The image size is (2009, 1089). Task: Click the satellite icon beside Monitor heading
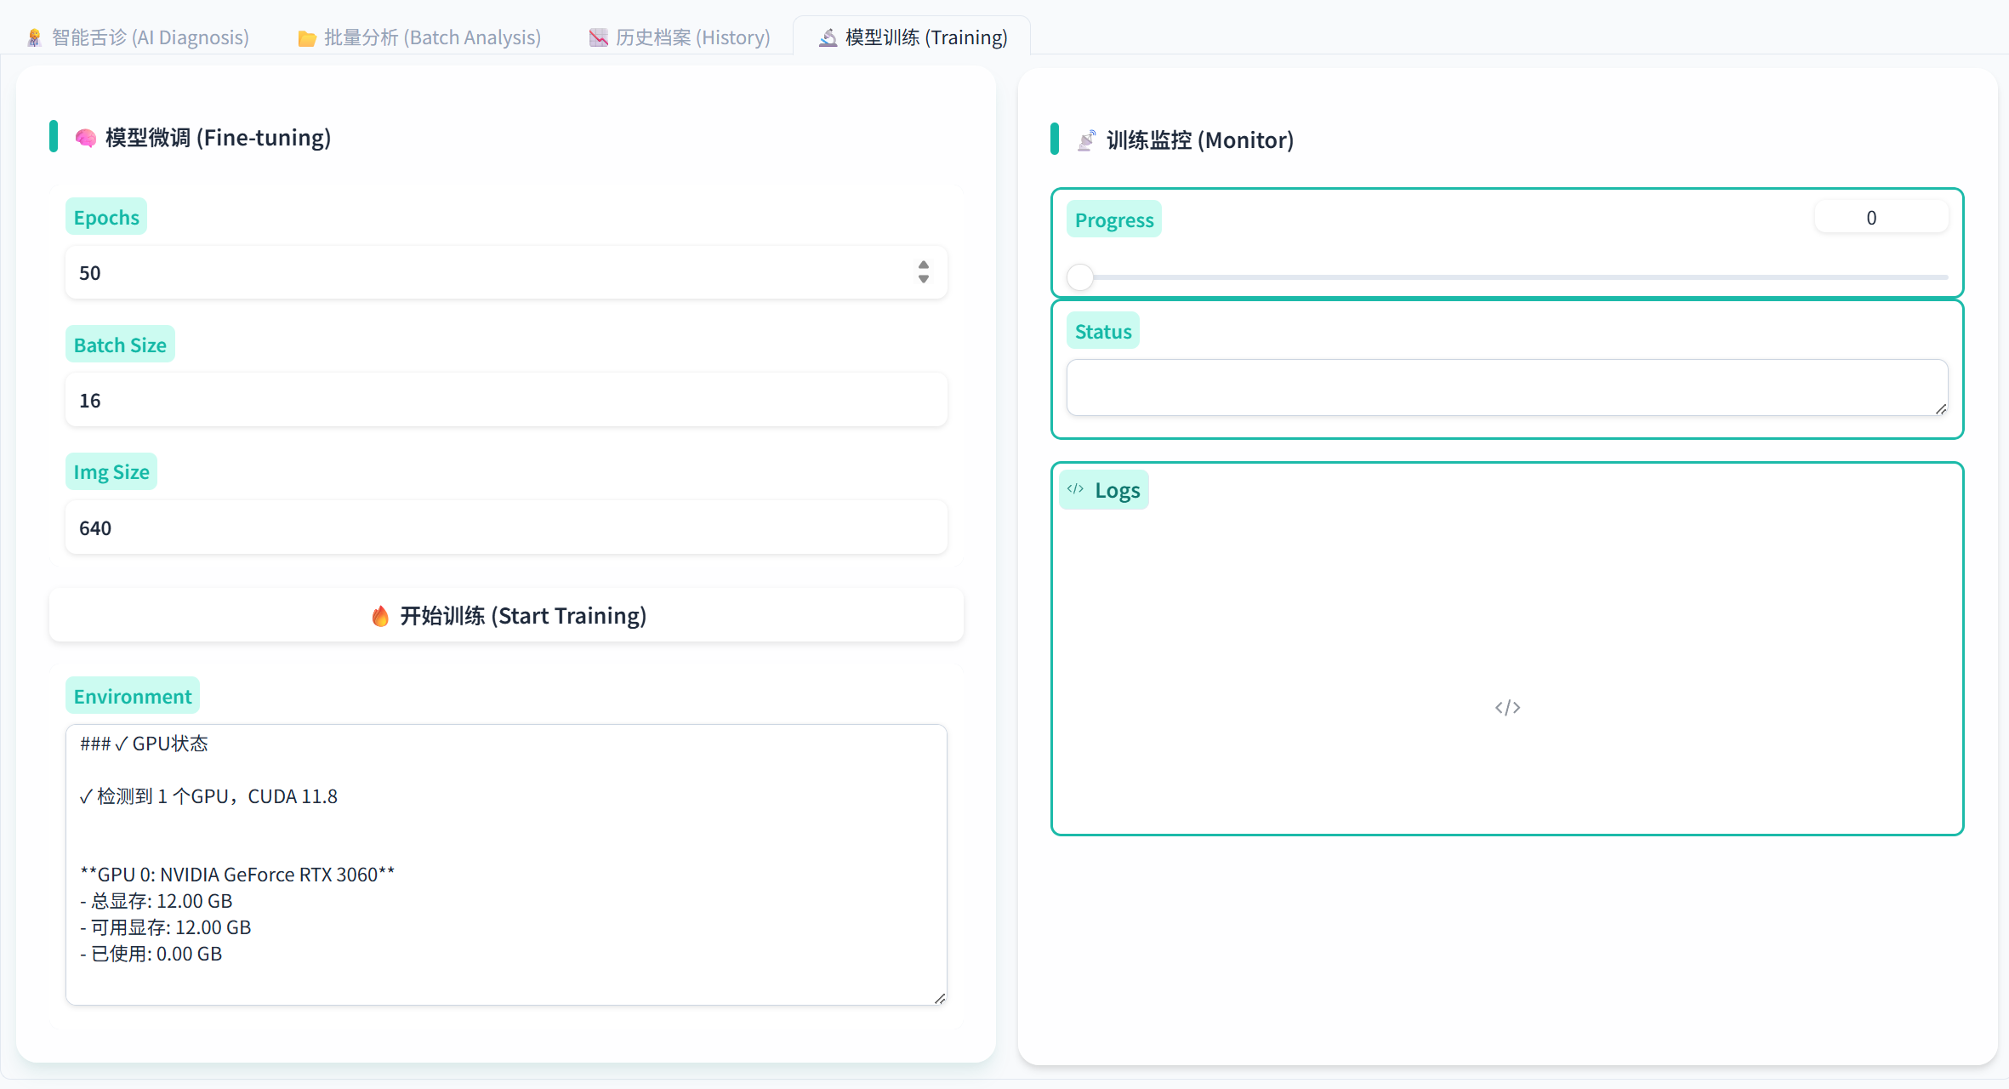(x=1086, y=140)
